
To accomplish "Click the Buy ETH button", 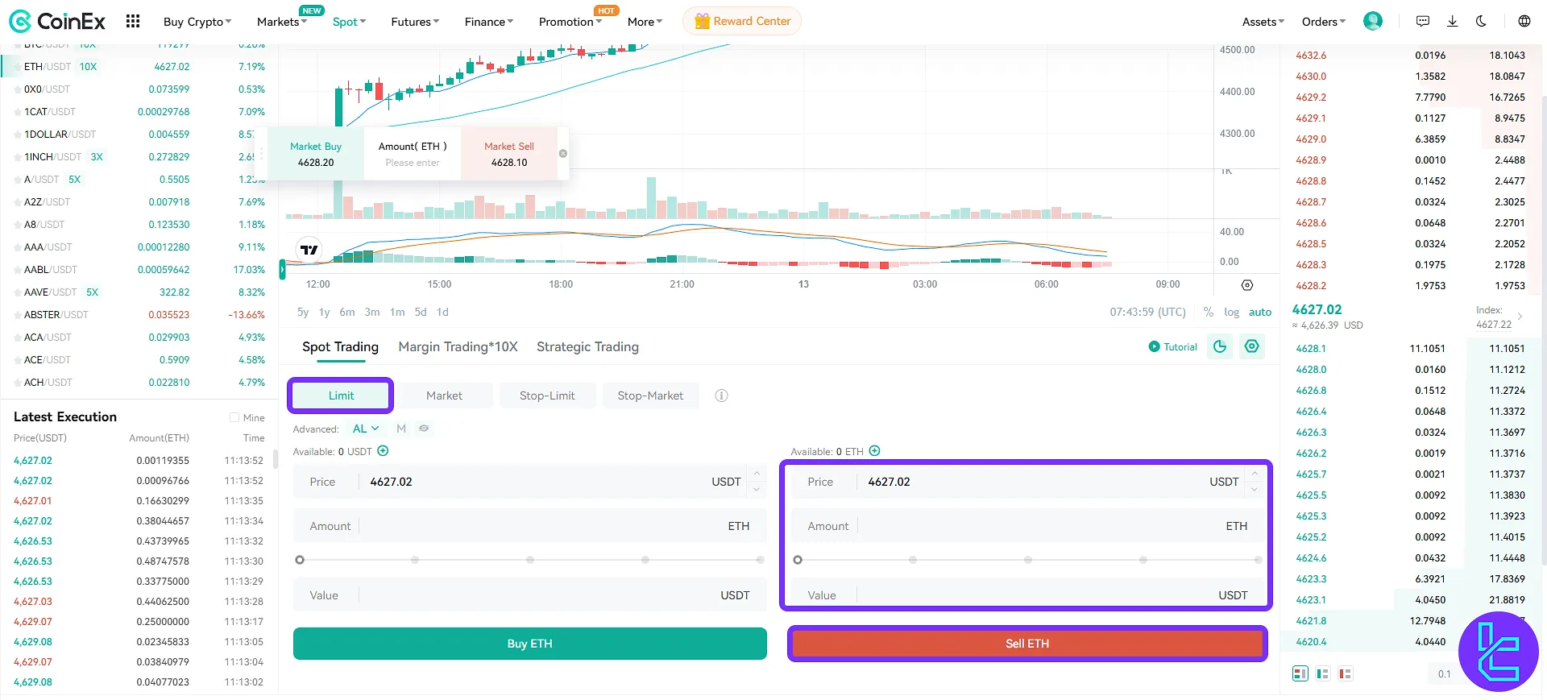I will pos(529,644).
